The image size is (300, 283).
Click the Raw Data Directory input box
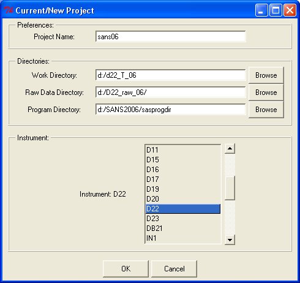click(x=171, y=92)
